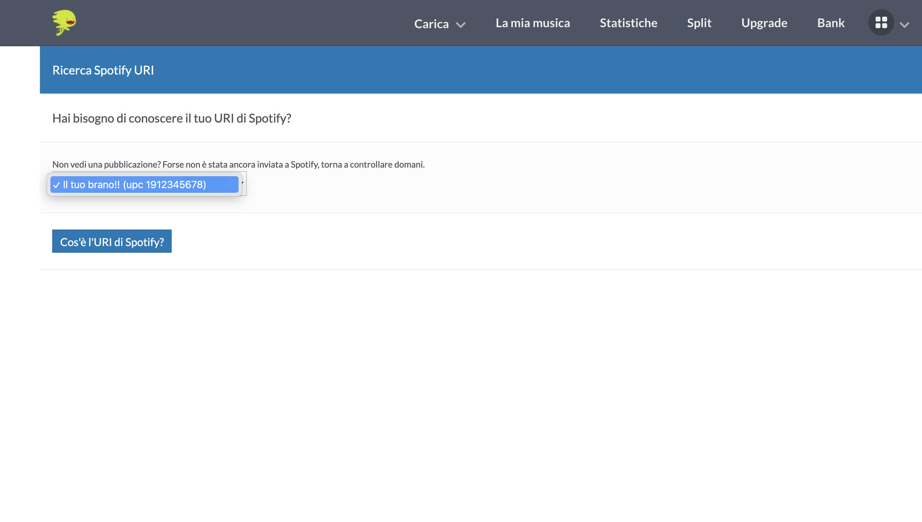The image size is (922, 522).
Task: Click the upc 1912345678 text in the dropdown
Action: coord(165,184)
